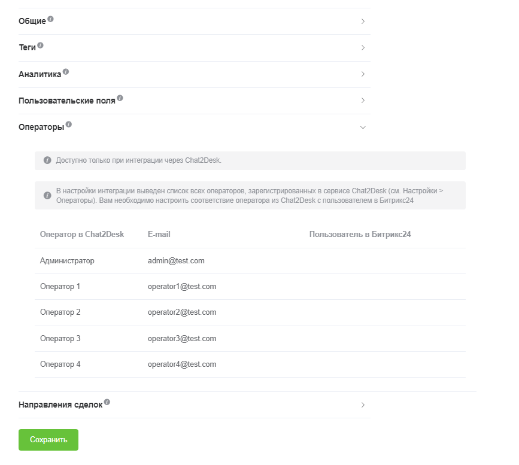Click info icon next to Общие
Viewport: 519px width, 465px height.
[x=51, y=19]
